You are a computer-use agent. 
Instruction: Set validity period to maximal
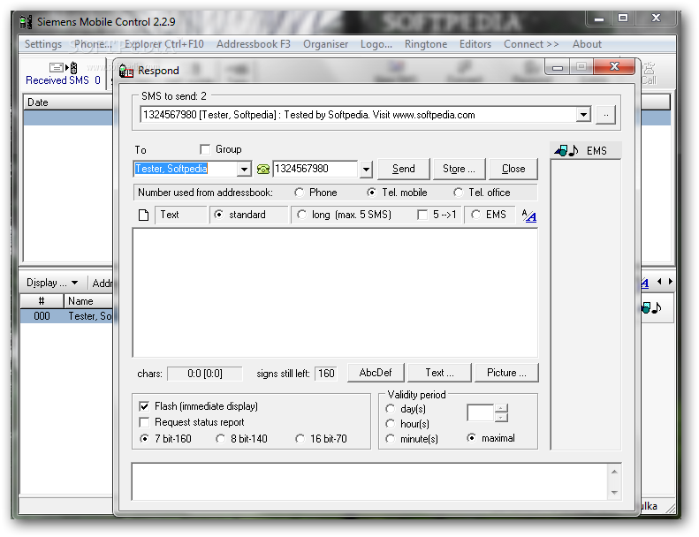pyautogui.click(x=471, y=438)
